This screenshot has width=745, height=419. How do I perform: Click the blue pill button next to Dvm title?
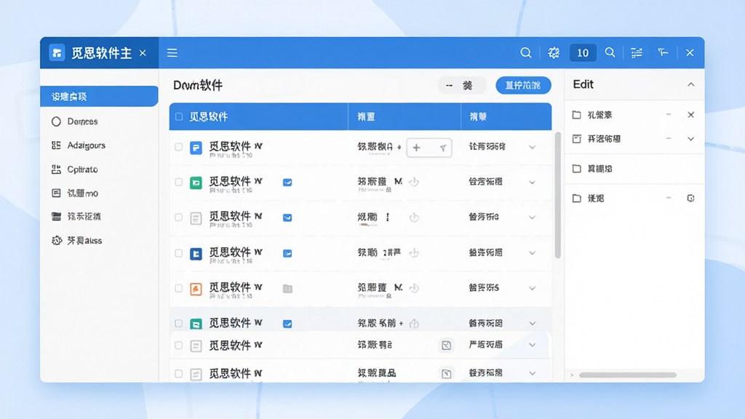point(523,86)
